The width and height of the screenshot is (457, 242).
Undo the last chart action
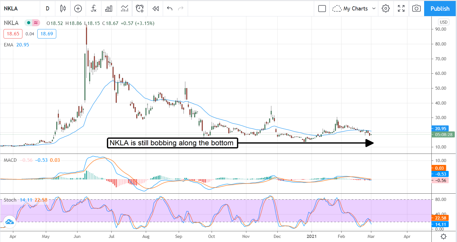pyautogui.click(x=170, y=9)
